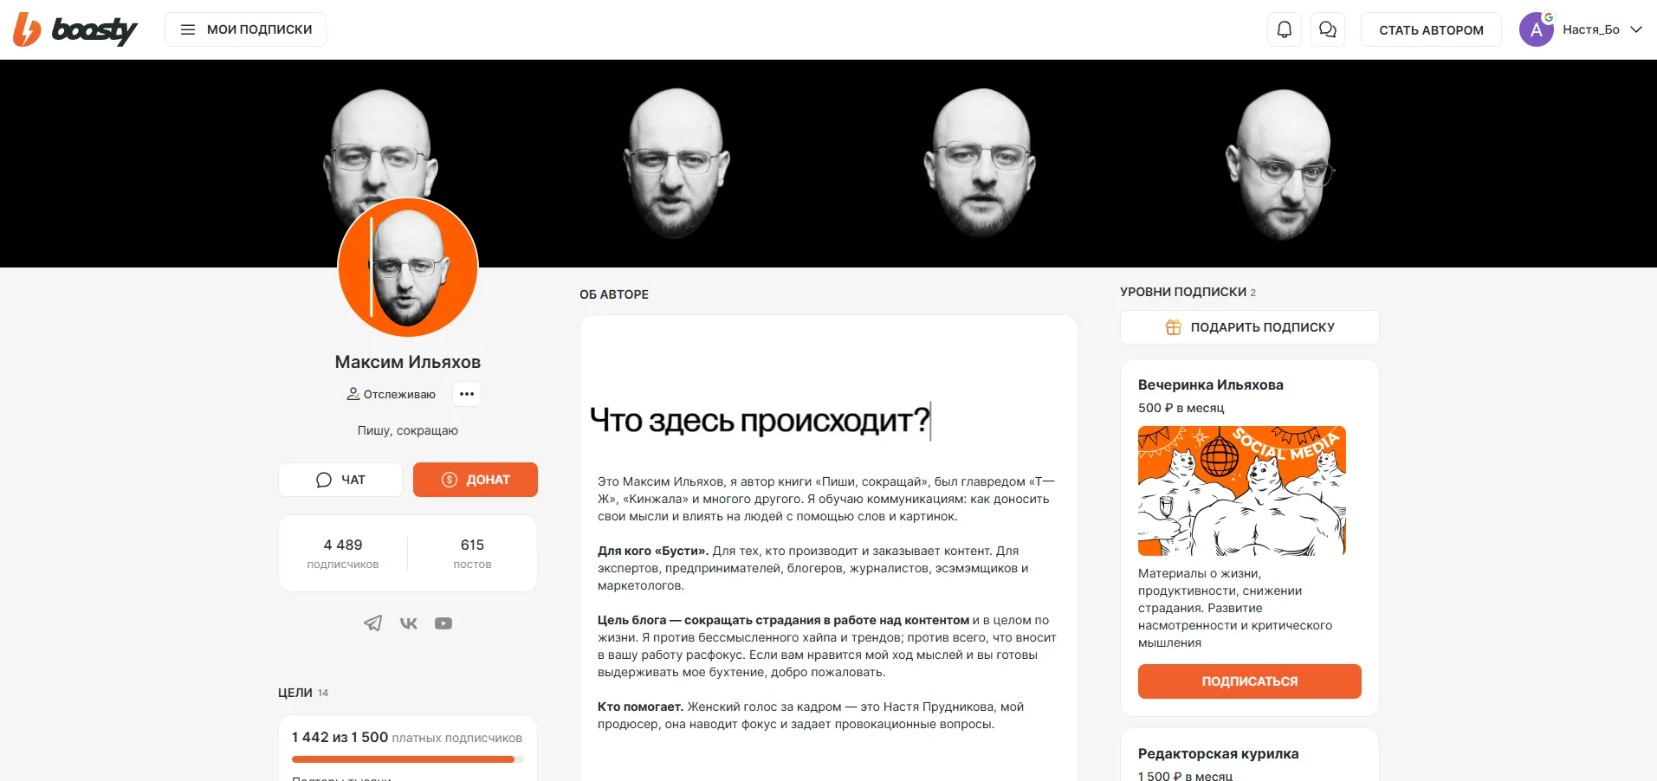
Task: Subscribe to Вечеринка Ильяхова tier
Action: [1249, 681]
